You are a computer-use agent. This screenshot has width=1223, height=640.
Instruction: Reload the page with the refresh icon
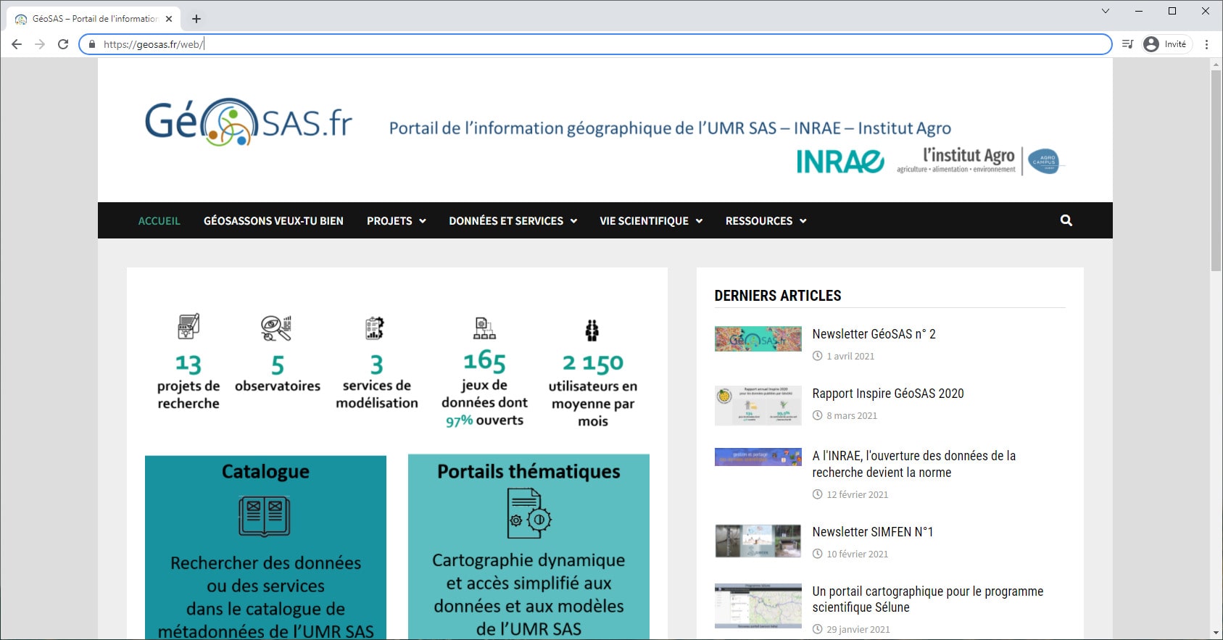pos(63,44)
